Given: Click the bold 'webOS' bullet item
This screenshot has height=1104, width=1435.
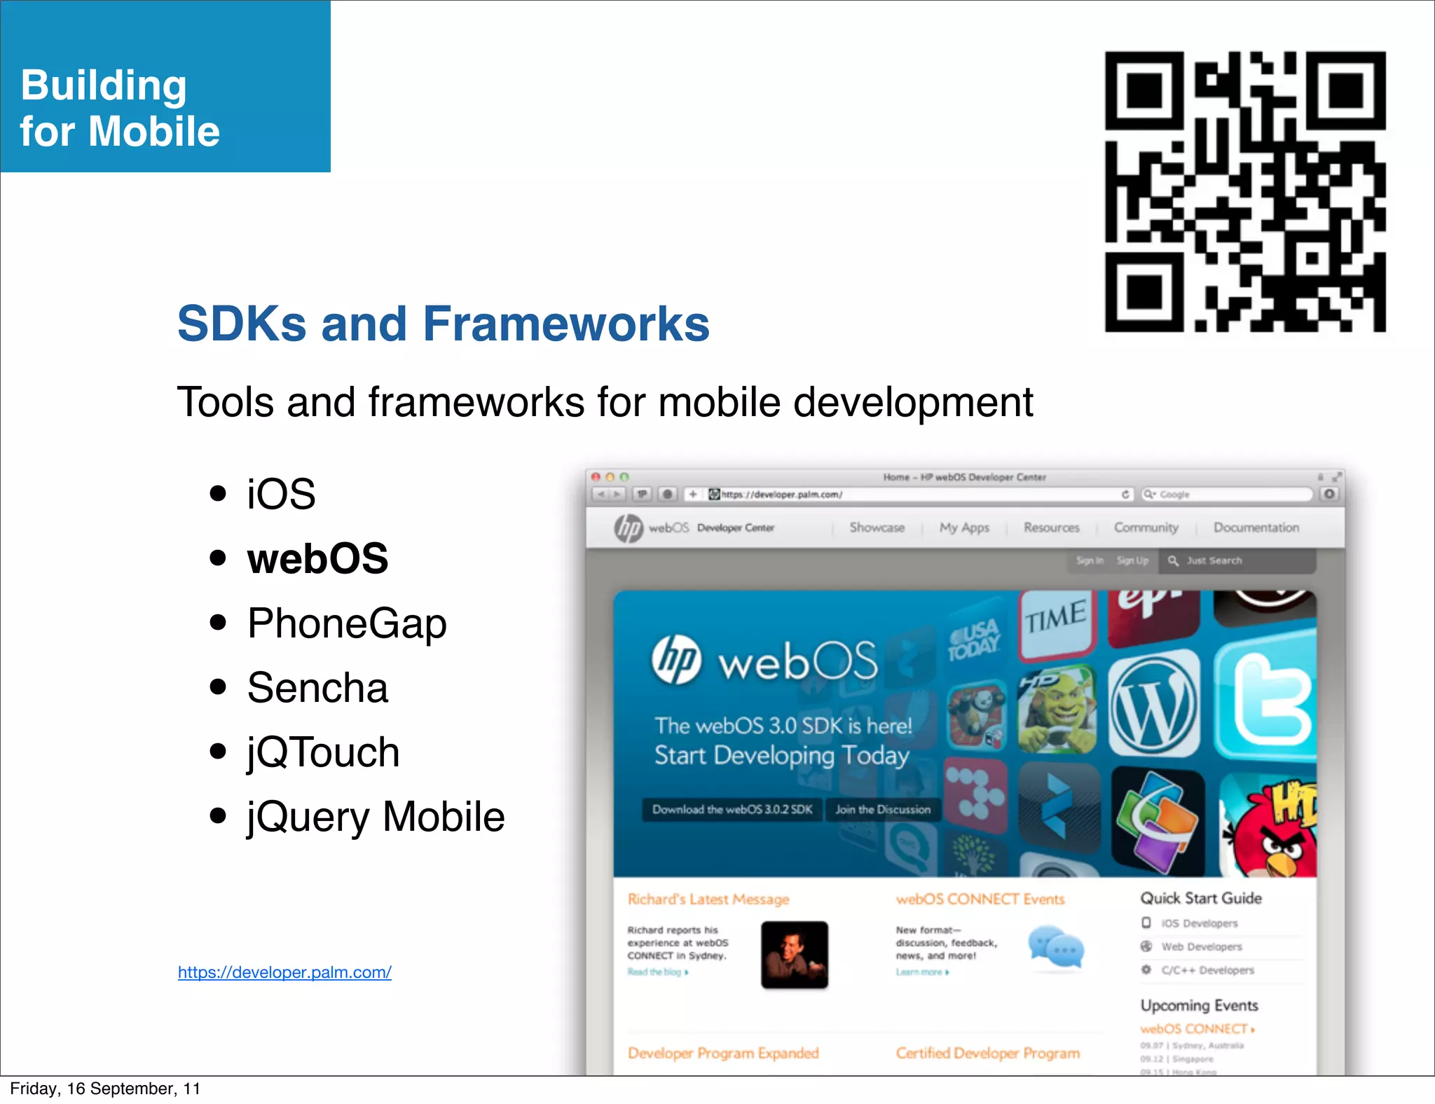Looking at the screenshot, I should click(317, 558).
